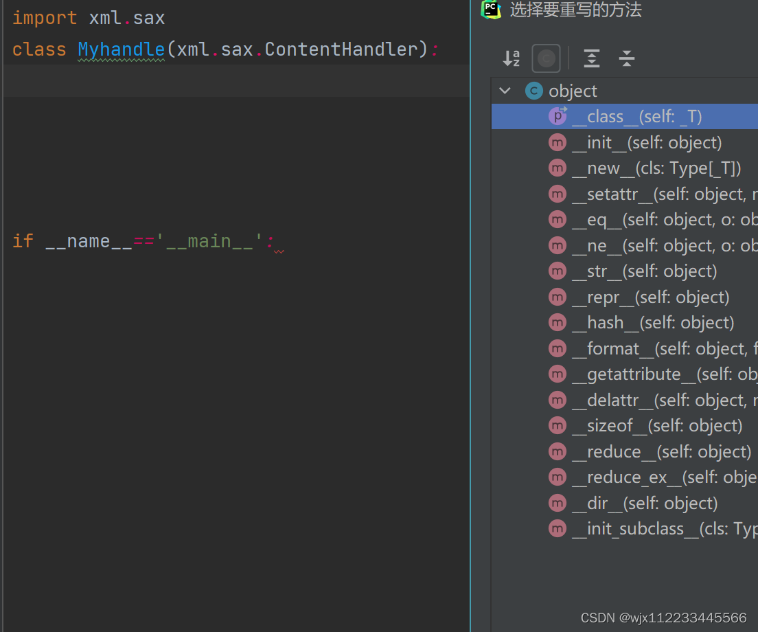The image size is (758, 632).
Task: Click the property icon beside __class__
Action: click(x=558, y=116)
